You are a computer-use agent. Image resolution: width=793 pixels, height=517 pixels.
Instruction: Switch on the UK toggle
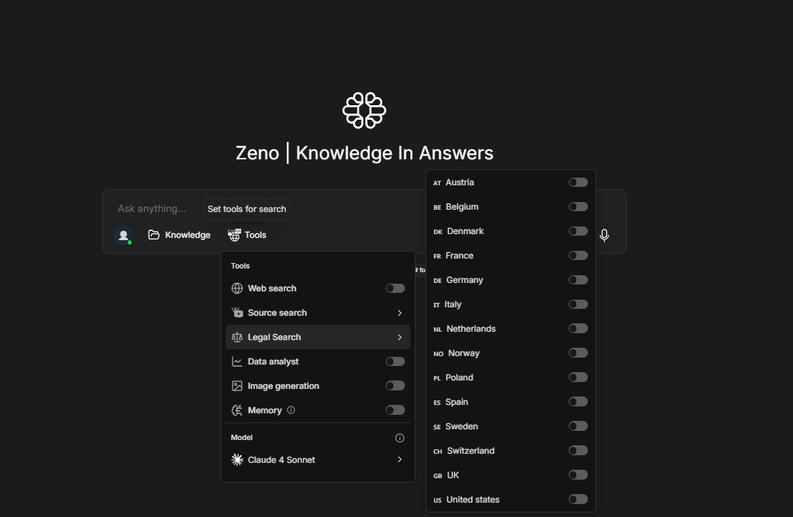[578, 475]
